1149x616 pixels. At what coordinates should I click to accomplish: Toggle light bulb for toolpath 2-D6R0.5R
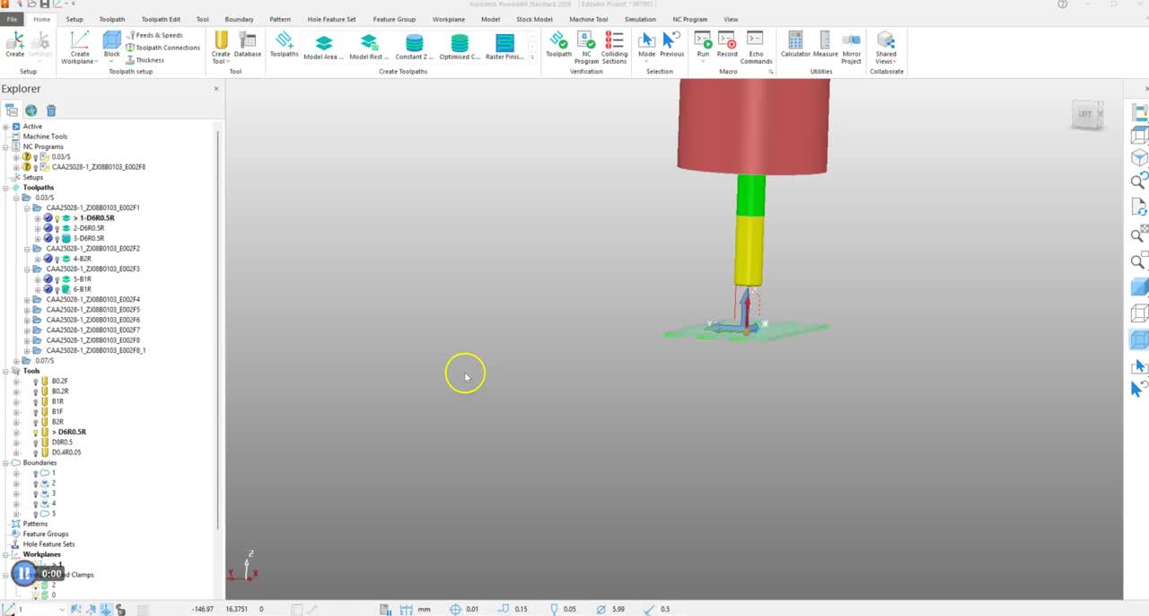click(x=57, y=228)
